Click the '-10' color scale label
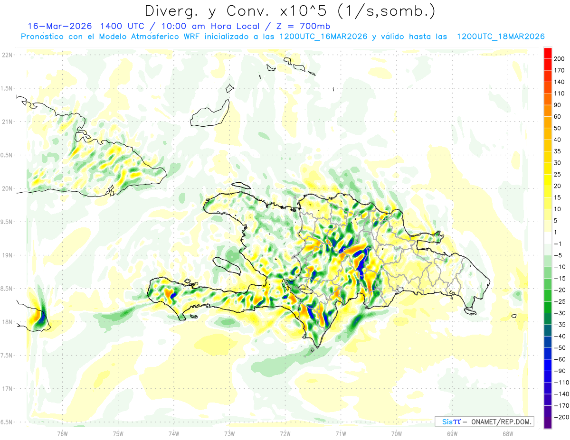 559,267
